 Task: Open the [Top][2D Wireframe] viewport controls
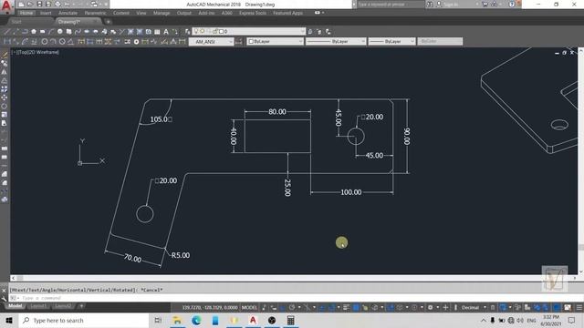tap(36, 53)
